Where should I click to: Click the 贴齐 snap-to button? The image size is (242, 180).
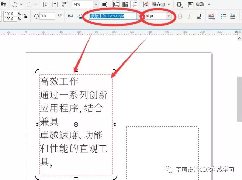(158, 4)
